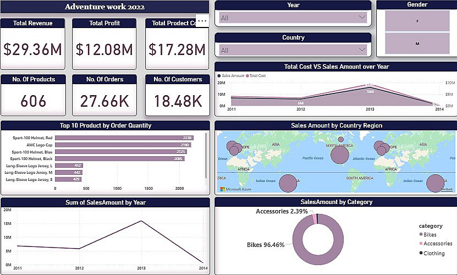Expand the Country dropdown arrow
The height and width of the screenshot is (275, 457).
click(x=362, y=50)
